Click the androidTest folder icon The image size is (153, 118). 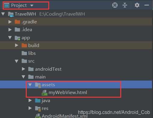click(x=31, y=69)
